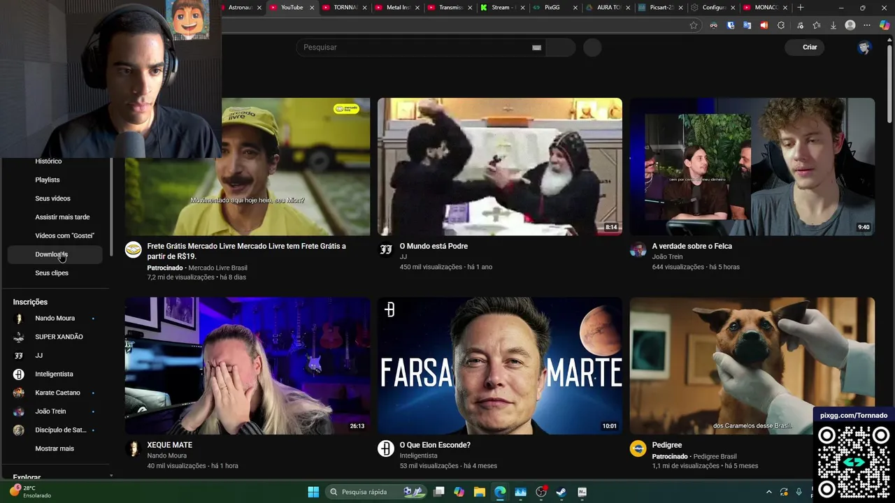Open the João Trein subscription in the sidebar
The width and height of the screenshot is (895, 503).
click(x=55, y=411)
